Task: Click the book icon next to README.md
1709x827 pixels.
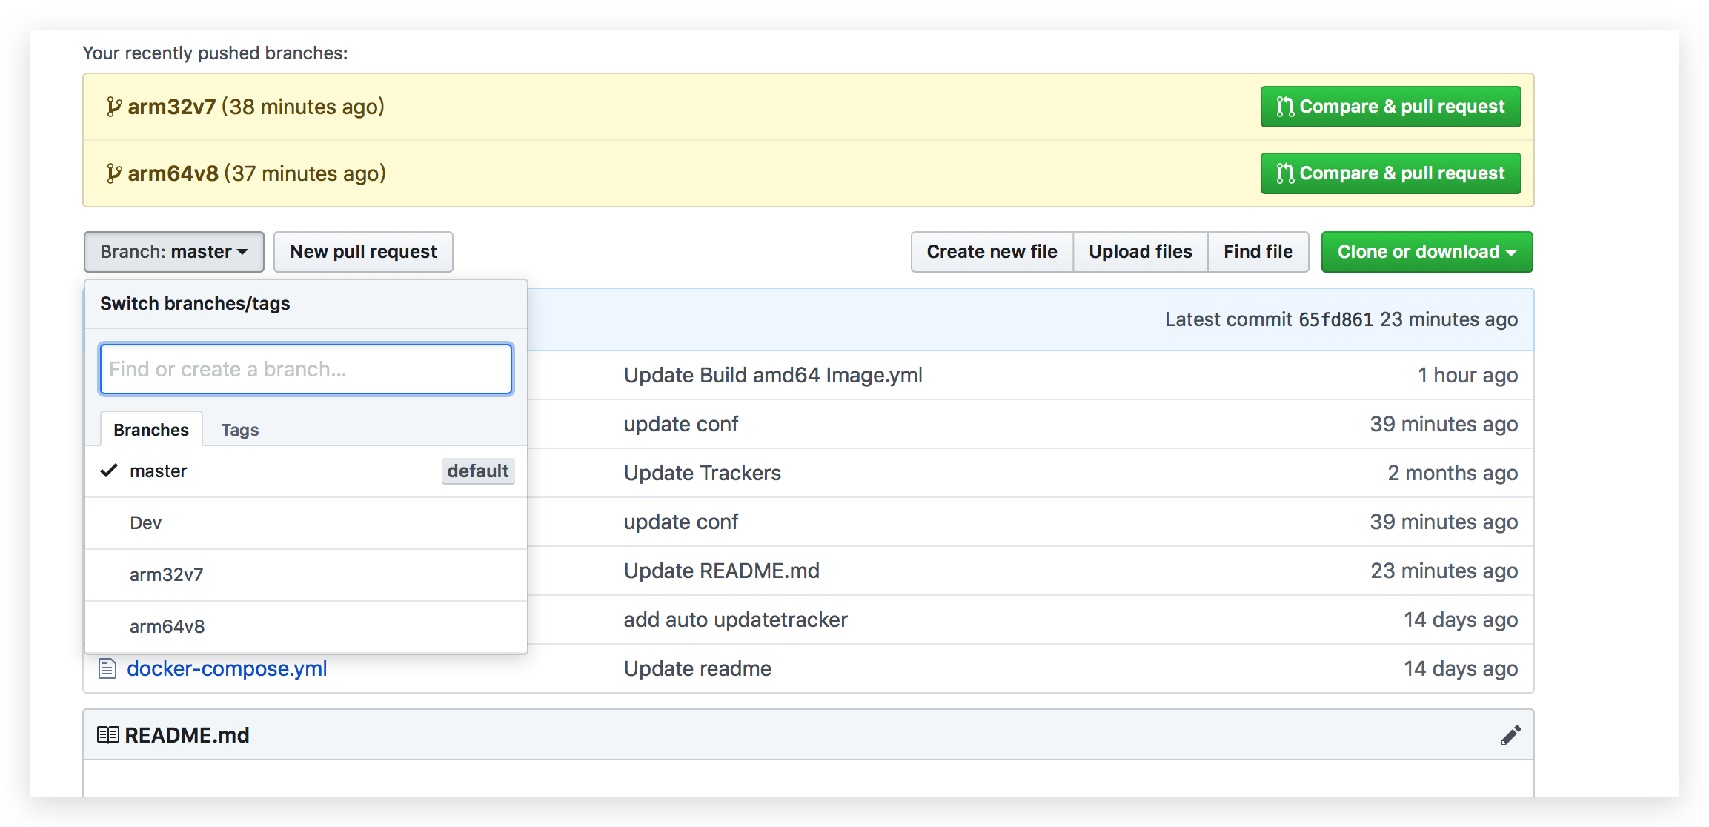Action: (108, 735)
